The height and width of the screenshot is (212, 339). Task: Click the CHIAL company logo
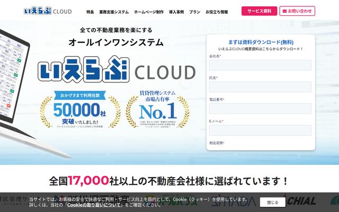pos(301,200)
